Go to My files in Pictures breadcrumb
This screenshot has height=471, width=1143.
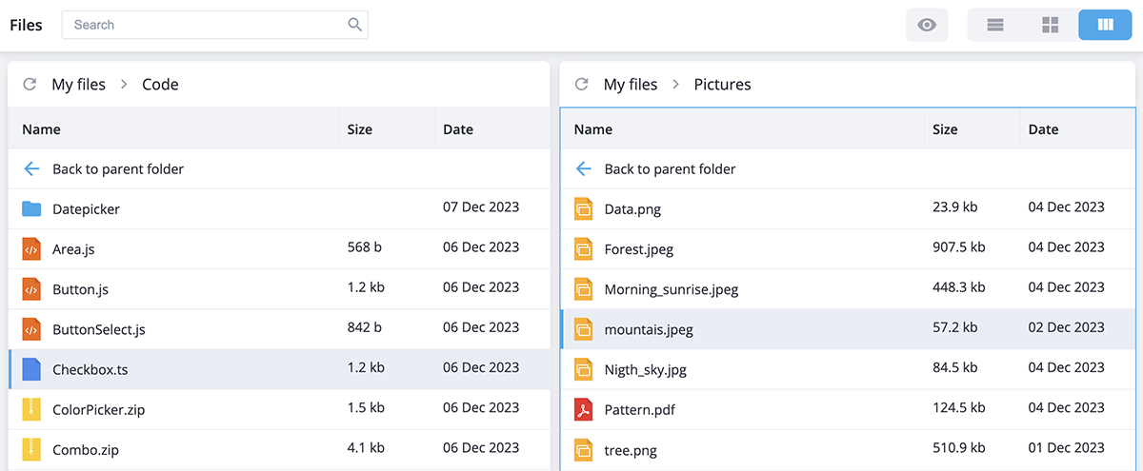click(x=631, y=85)
